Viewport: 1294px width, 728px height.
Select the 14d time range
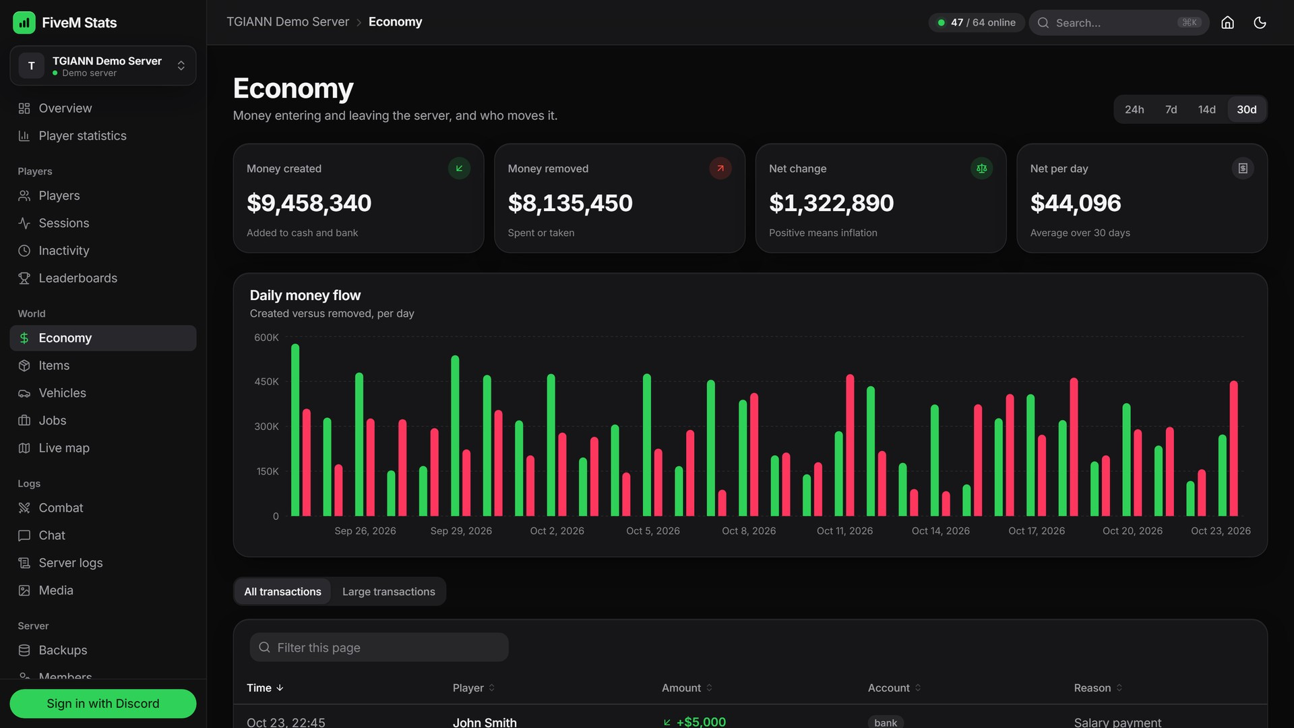1206,109
